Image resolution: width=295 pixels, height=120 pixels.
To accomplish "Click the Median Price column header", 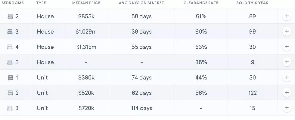I will pyautogui.click(x=86, y=3).
